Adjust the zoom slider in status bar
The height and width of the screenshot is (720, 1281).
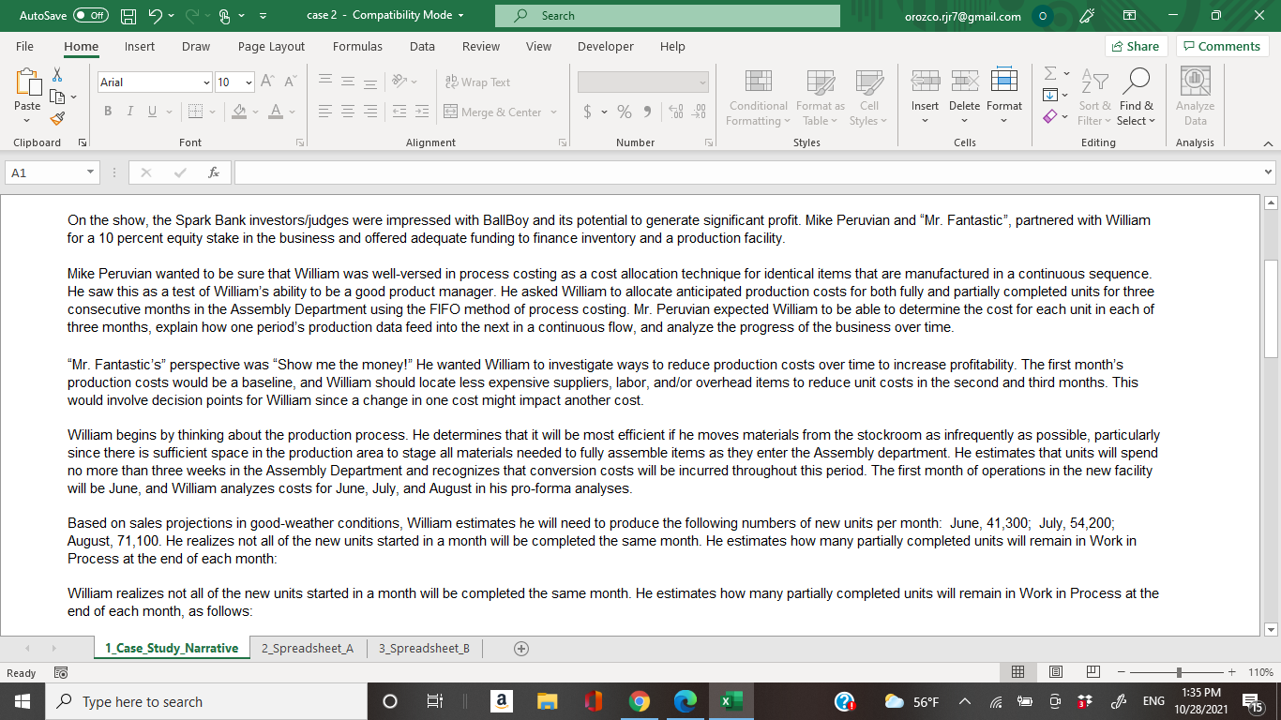click(x=1179, y=672)
